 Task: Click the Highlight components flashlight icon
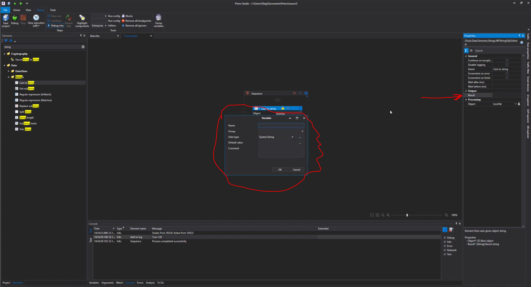[x=82, y=18]
